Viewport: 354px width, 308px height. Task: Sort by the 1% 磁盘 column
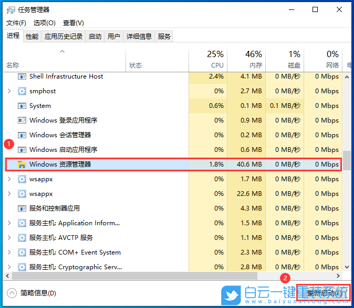285,60
